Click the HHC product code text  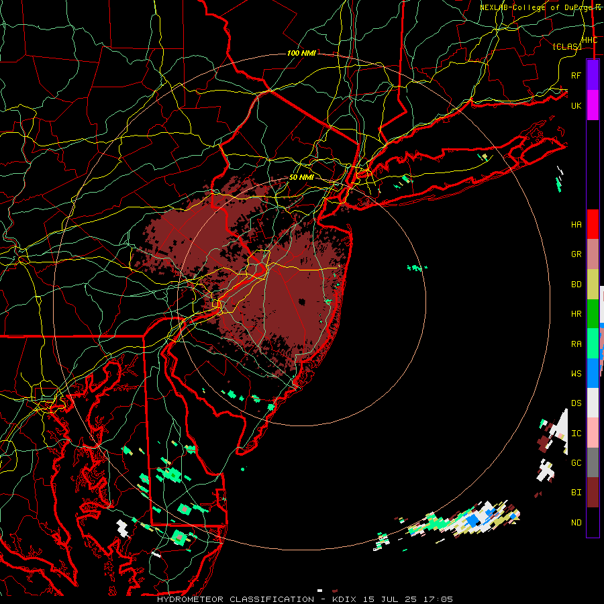[590, 40]
